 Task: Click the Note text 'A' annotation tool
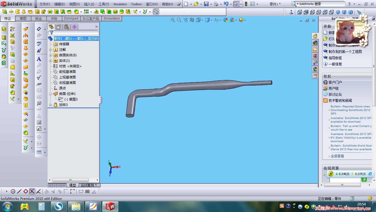click(x=39, y=59)
